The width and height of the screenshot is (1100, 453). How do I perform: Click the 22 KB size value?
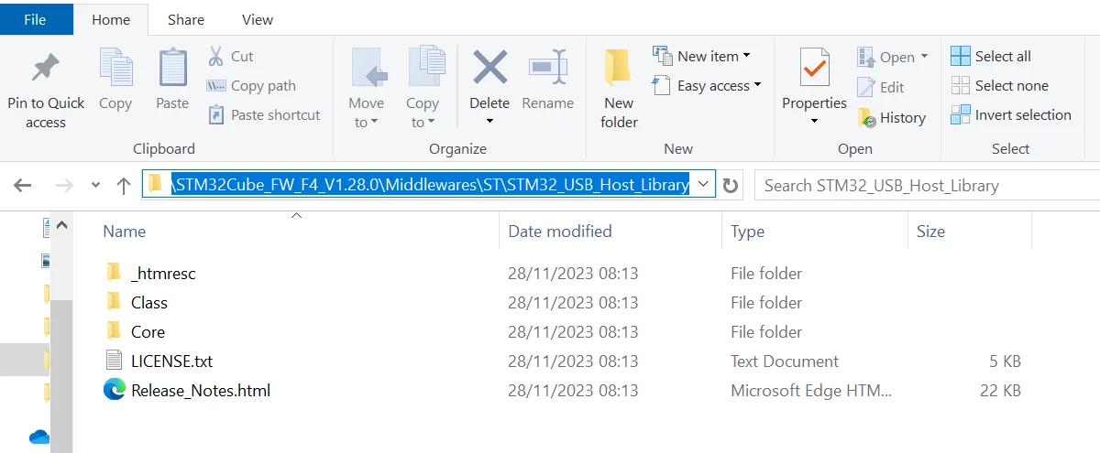[998, 391]
